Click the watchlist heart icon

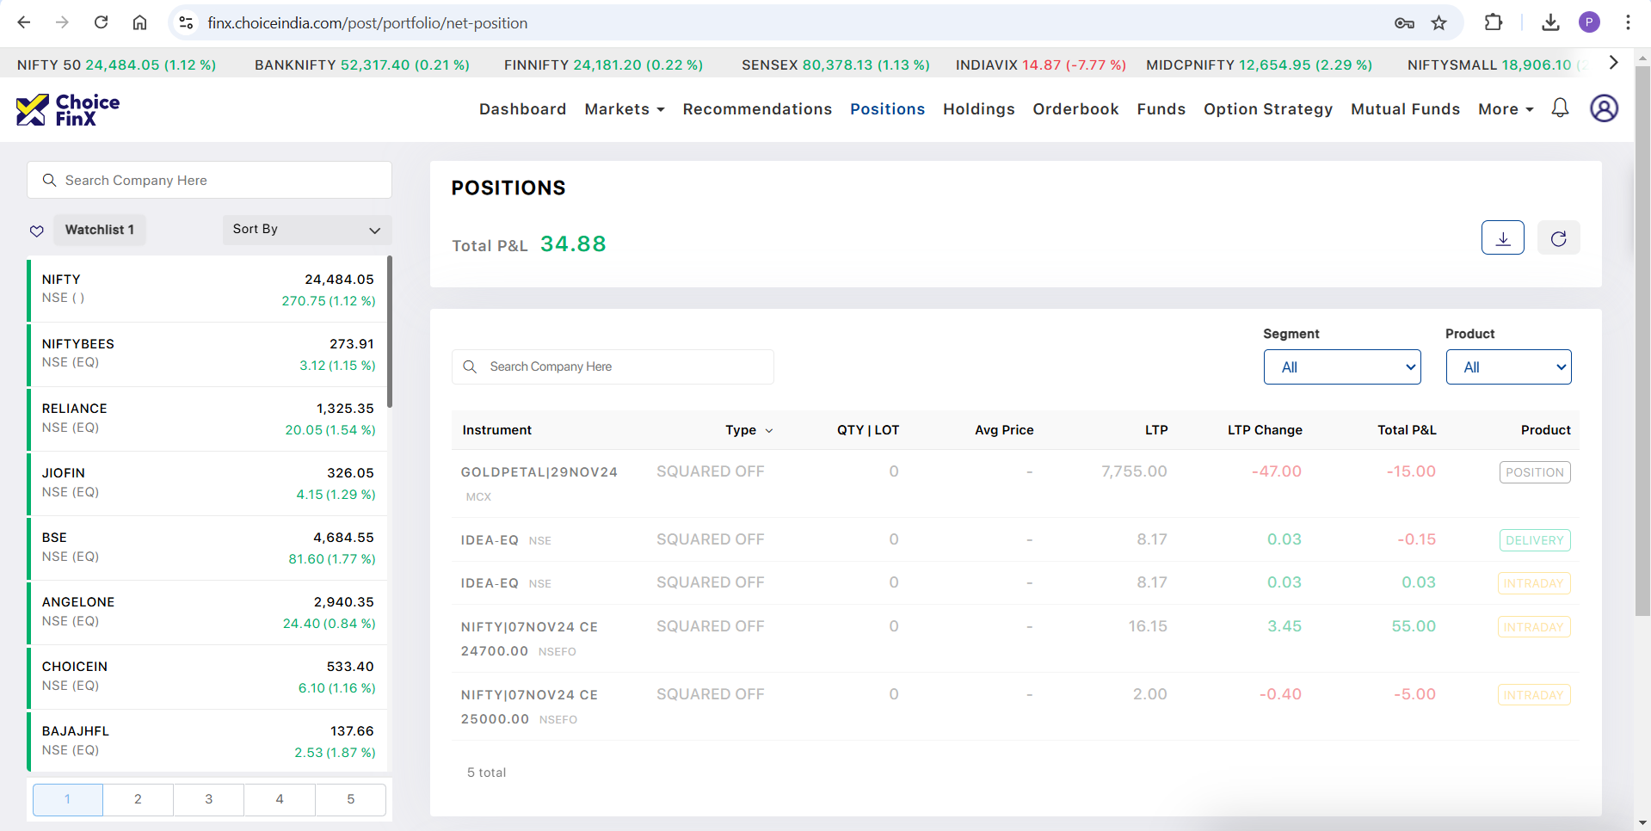coord(36,231)
